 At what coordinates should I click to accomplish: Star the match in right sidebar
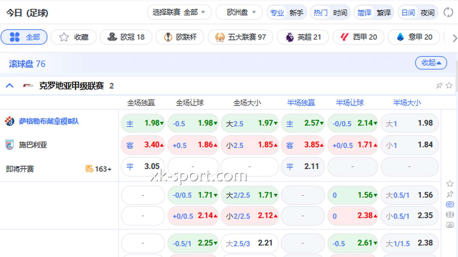(450, 184)
